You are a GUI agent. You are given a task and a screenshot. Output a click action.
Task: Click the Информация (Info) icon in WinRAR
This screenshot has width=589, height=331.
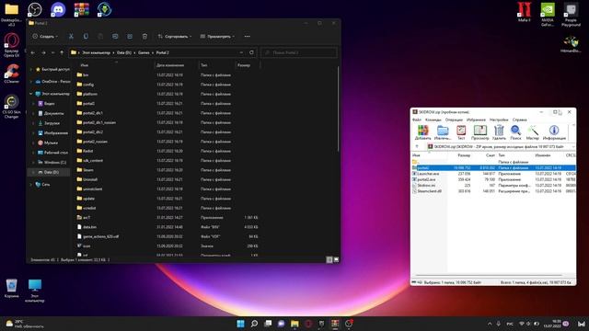[554, 132]
